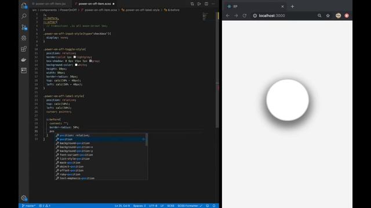Click 'Spaces: 2' in the status bar
Screen dimensions: 371x208
[139, 206]
